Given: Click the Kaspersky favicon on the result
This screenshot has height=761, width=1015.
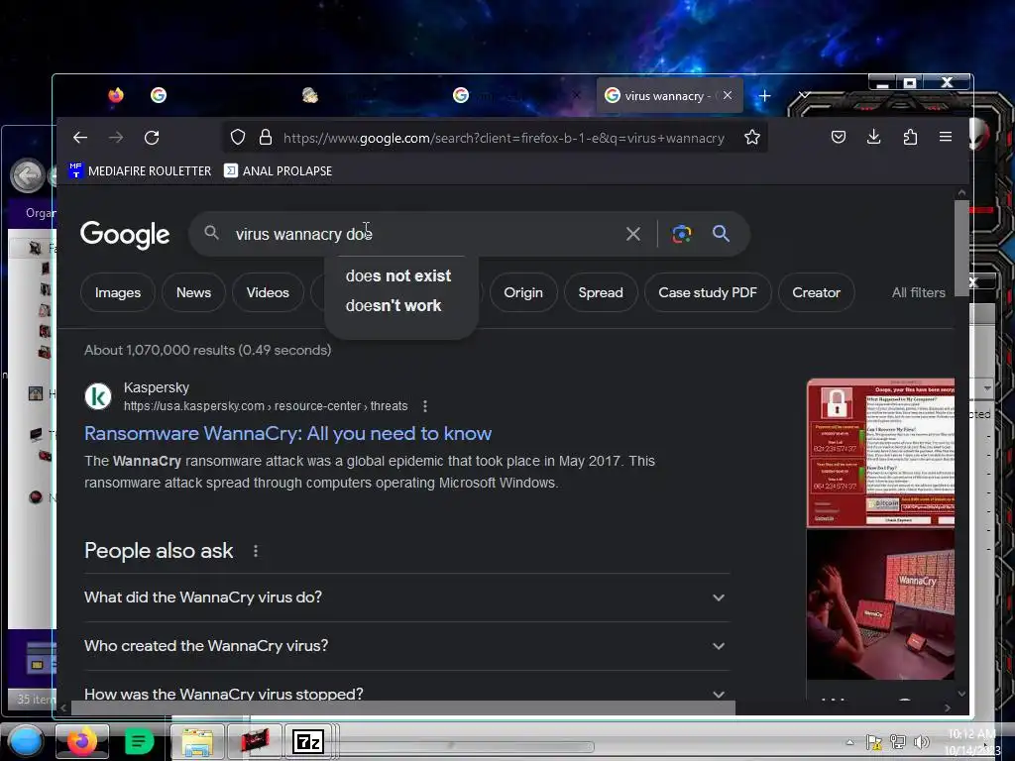Looking at the screenshot, I should tap(98, 396).
